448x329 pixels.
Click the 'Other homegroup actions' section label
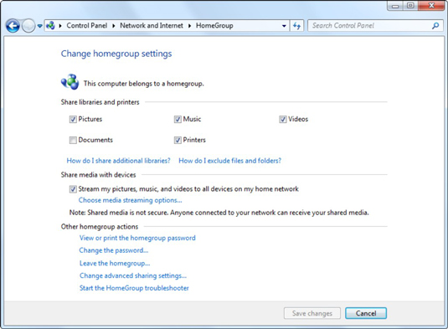pos(100,227)
